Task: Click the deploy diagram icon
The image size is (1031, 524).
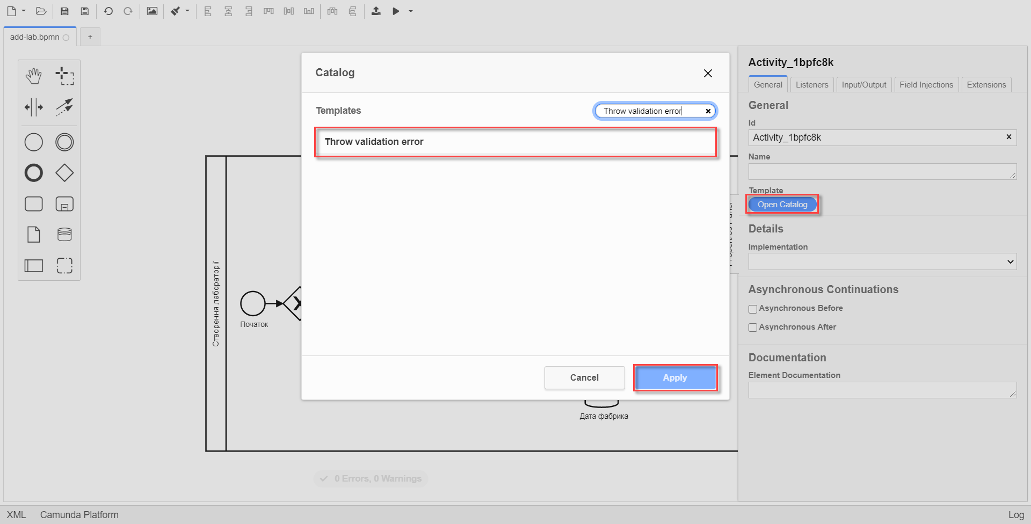Action: point(376,11)
